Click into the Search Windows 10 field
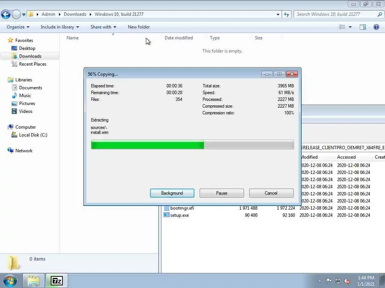Screen dimensions: 385x288 click(x=336, y=14)
